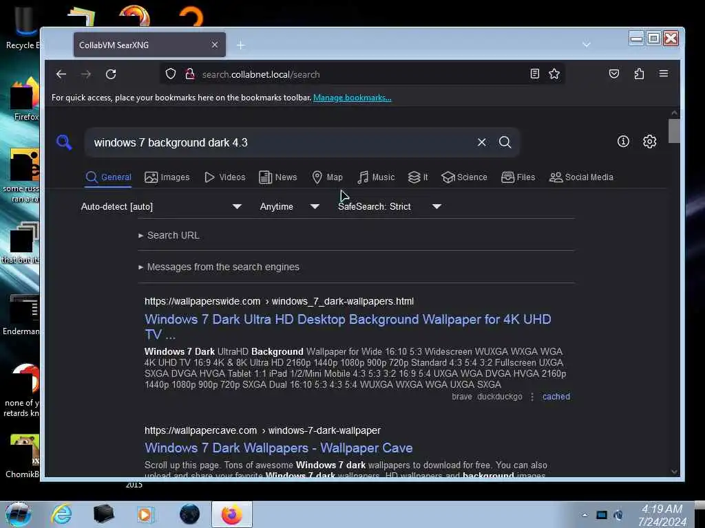The width and height of the screenshot is (705, 528).
Task: Open Windows 7 Dark Ultra HD Desktop result
Action: point(348,327)
